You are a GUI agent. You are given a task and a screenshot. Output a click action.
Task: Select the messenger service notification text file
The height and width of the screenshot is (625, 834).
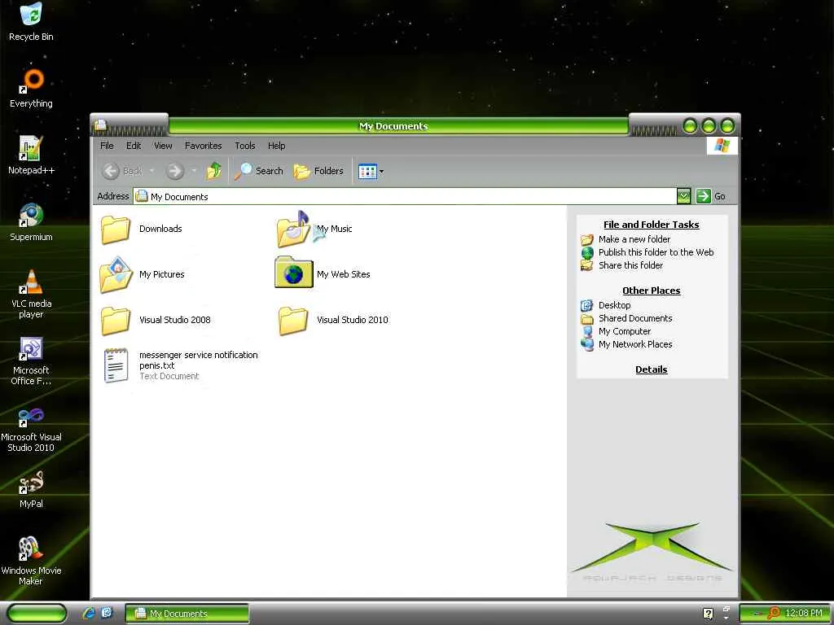[180, 365]
